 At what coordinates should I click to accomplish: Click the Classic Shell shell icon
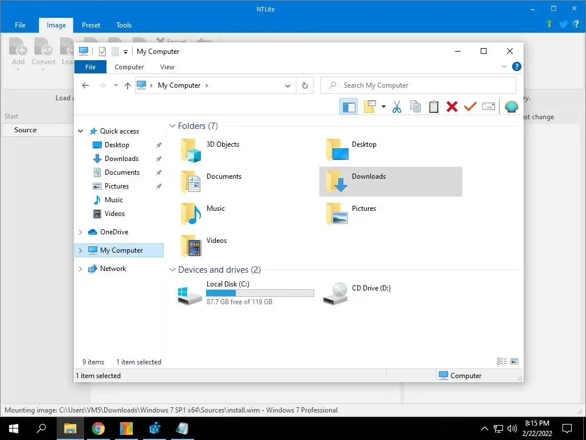511,107
